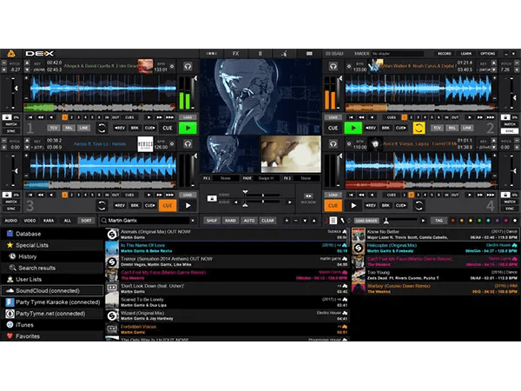
Task: Toggle TCV timecode mode on deck 1
Action: tap(54, 128)
